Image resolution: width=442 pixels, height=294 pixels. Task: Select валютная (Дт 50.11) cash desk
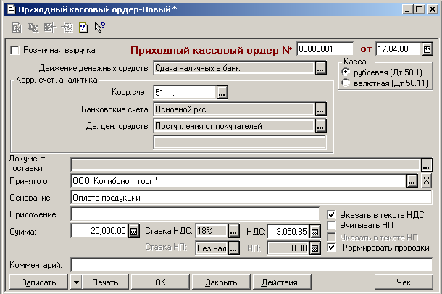346,83
